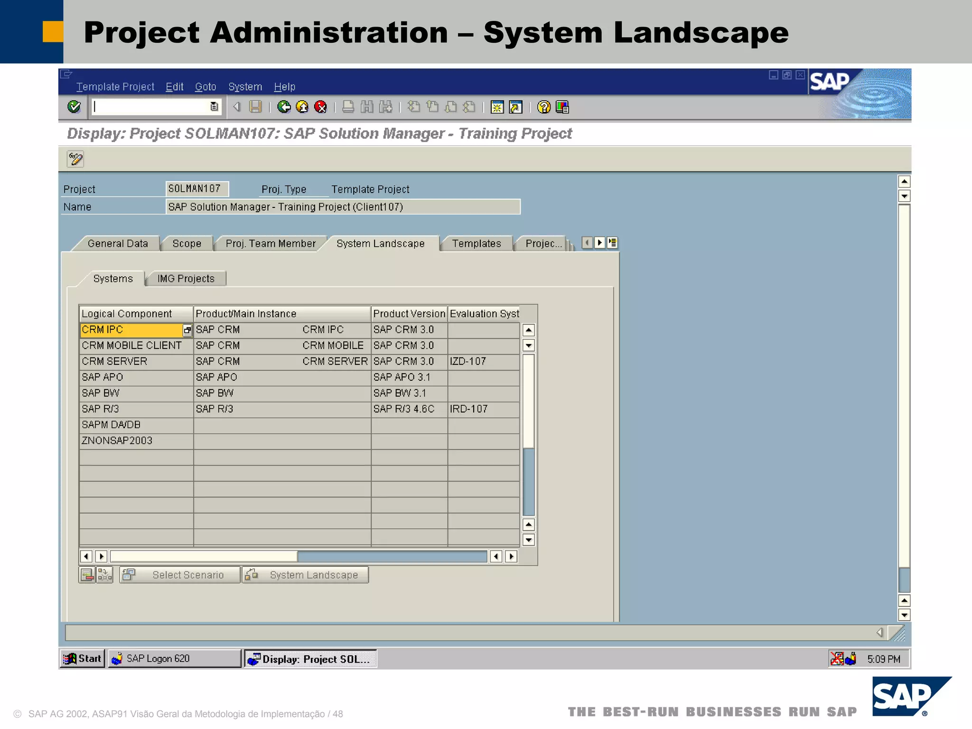Screen dimensions: 972x729
Task: Click the project Name field
Action: [x=343, y=207]
